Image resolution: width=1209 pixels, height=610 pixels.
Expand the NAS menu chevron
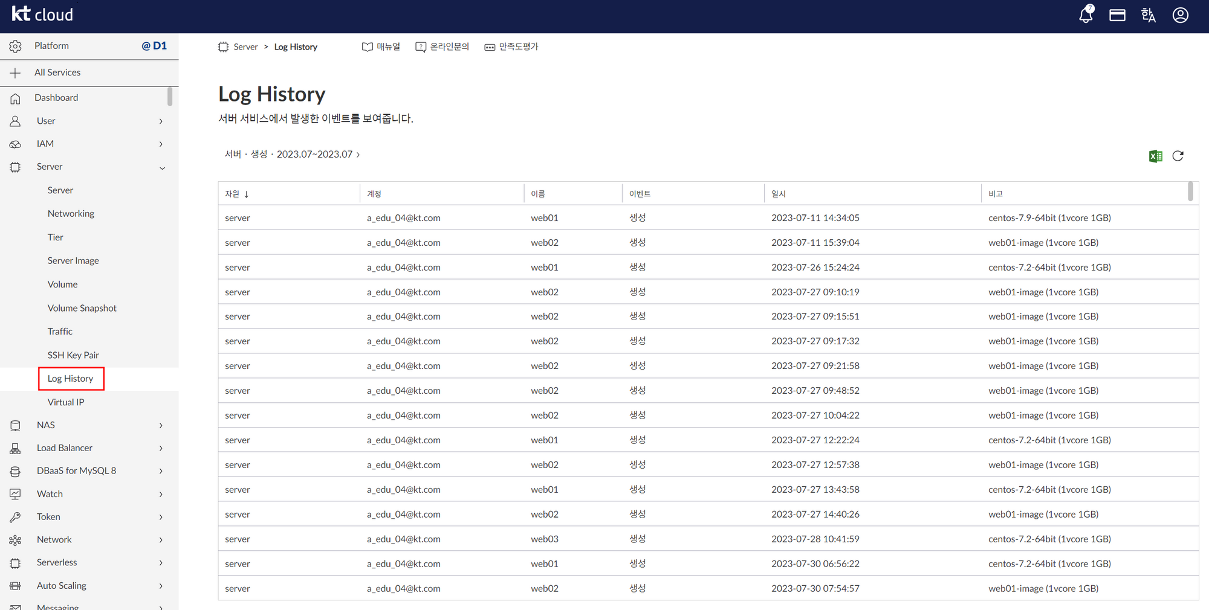tap(161, 426)
